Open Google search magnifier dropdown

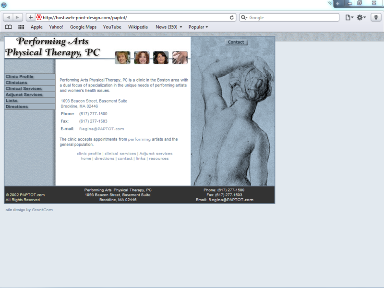click(x=244, y=17)
